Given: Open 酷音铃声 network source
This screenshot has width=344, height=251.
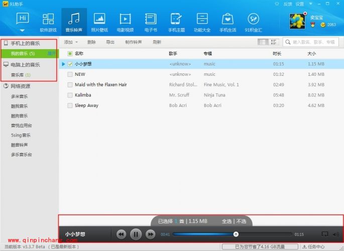Looking at the screenshot, I should [x=20, y=145].
